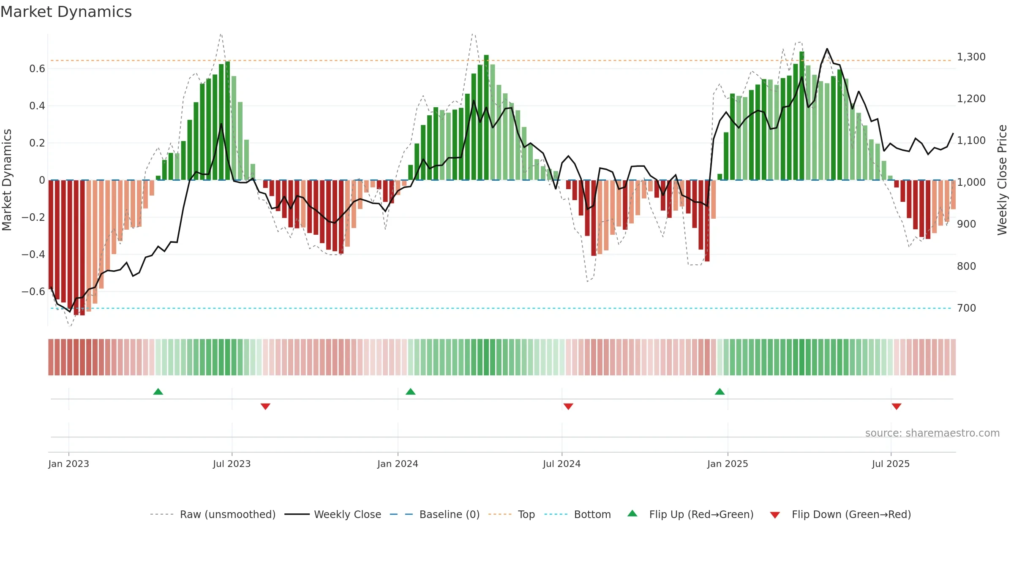The height and width of the screenshot is (570, 1014).
Task: Click the 0.6 left axis tick label
Action: [x=37, y=69]
